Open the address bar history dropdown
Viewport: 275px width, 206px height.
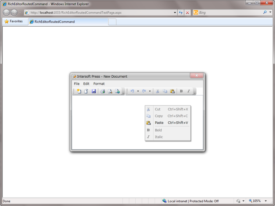click(175, 13)
